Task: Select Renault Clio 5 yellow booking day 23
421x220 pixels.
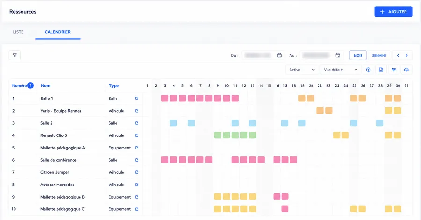Action: point(337,135)
